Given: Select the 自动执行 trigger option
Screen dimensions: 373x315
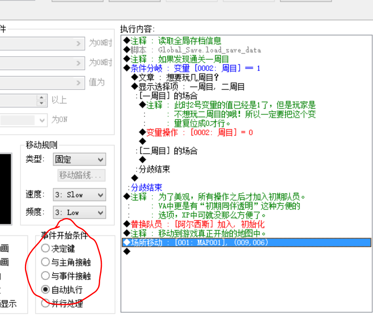Looking at the screenshot, I should pos(62,290).
